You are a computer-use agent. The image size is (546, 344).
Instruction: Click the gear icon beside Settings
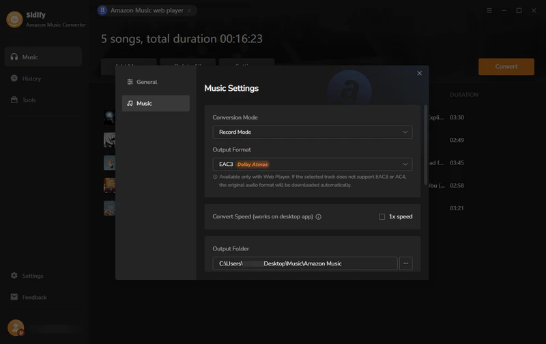14,276
